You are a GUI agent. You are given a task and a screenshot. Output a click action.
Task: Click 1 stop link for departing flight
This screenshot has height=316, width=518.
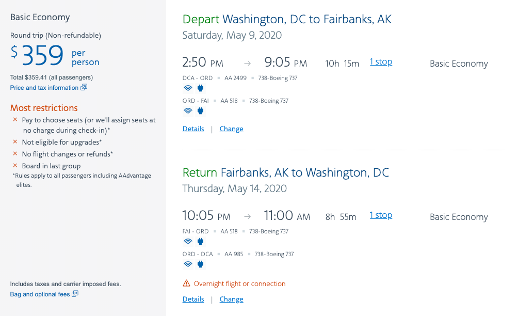(381, 62)
